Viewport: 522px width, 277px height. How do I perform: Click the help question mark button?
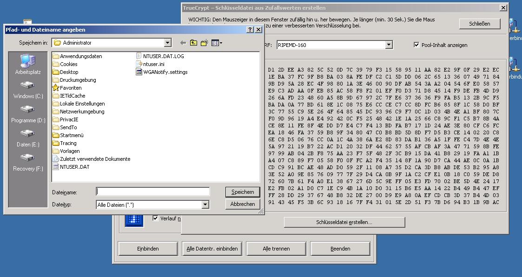(251, 30)
